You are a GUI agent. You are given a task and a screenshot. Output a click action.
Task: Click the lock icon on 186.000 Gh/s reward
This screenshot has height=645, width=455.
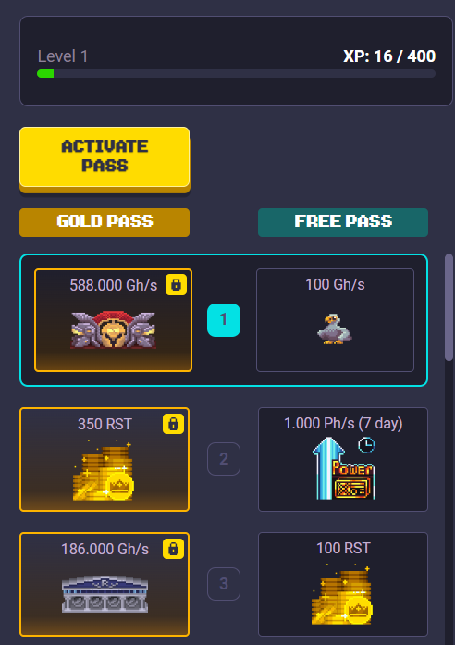point(173,549)
